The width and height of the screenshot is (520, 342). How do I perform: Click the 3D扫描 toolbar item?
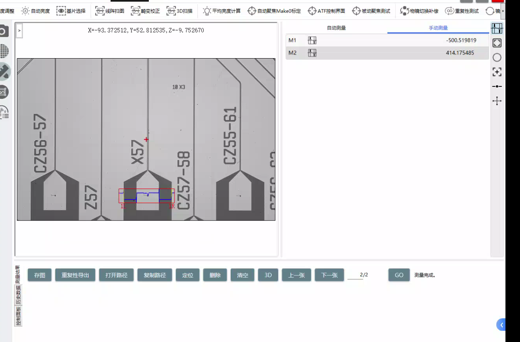[x=180, y=11]
